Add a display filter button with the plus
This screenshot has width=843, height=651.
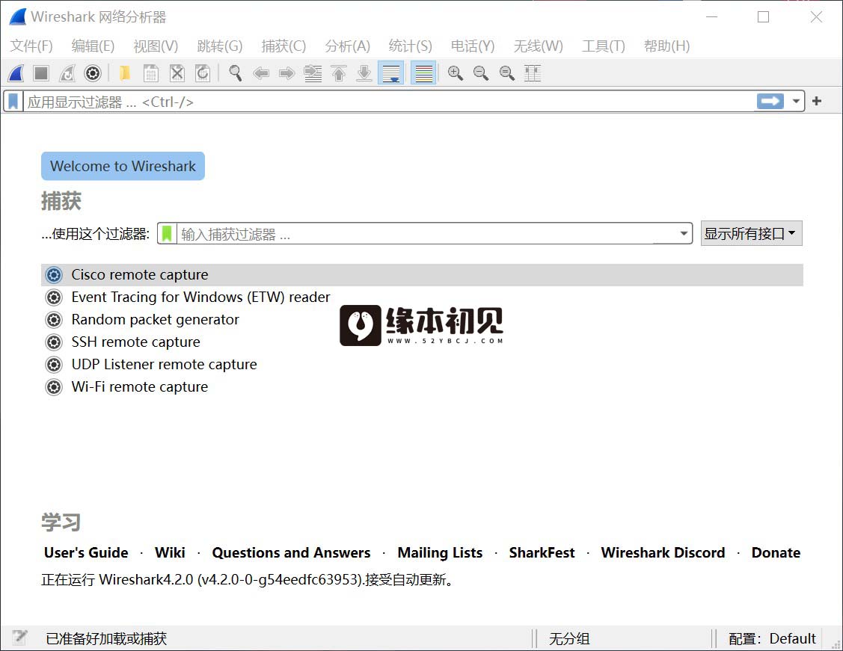[817, 101]
